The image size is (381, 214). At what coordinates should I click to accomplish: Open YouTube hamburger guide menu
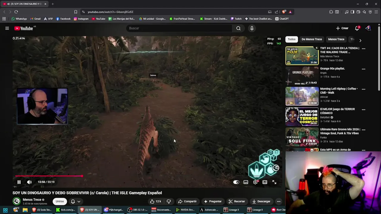coord(7,28)
